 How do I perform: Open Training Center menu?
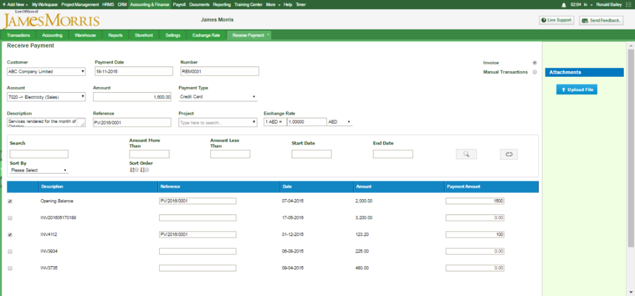tap(248, 5)
